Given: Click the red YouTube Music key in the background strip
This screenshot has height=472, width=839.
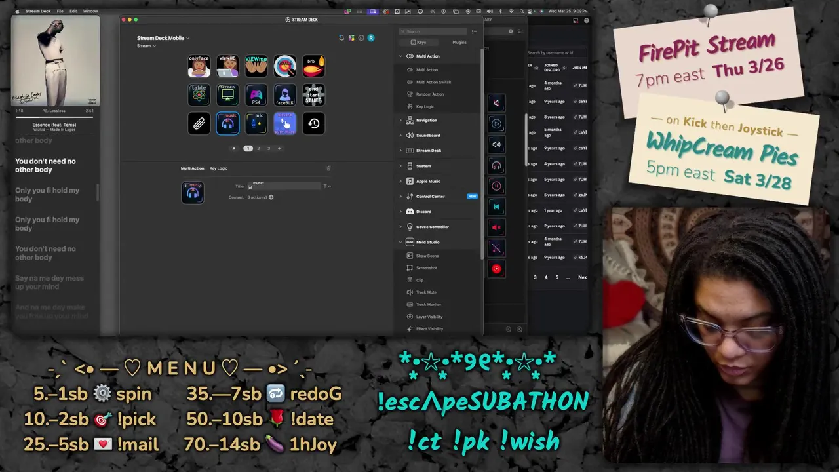Looking at the screenshot, I should (496, 269).
